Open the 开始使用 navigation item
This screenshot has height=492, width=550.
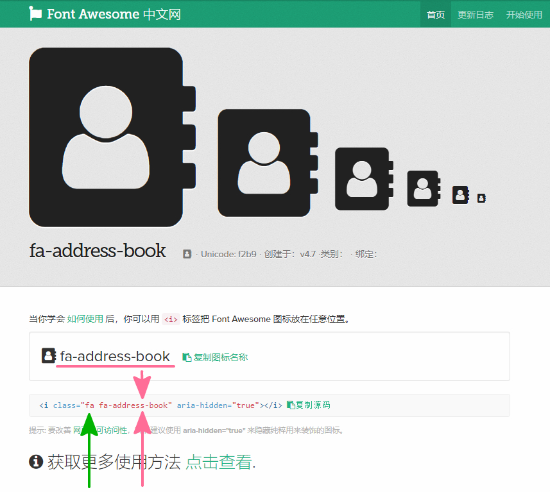click(524, 14)
